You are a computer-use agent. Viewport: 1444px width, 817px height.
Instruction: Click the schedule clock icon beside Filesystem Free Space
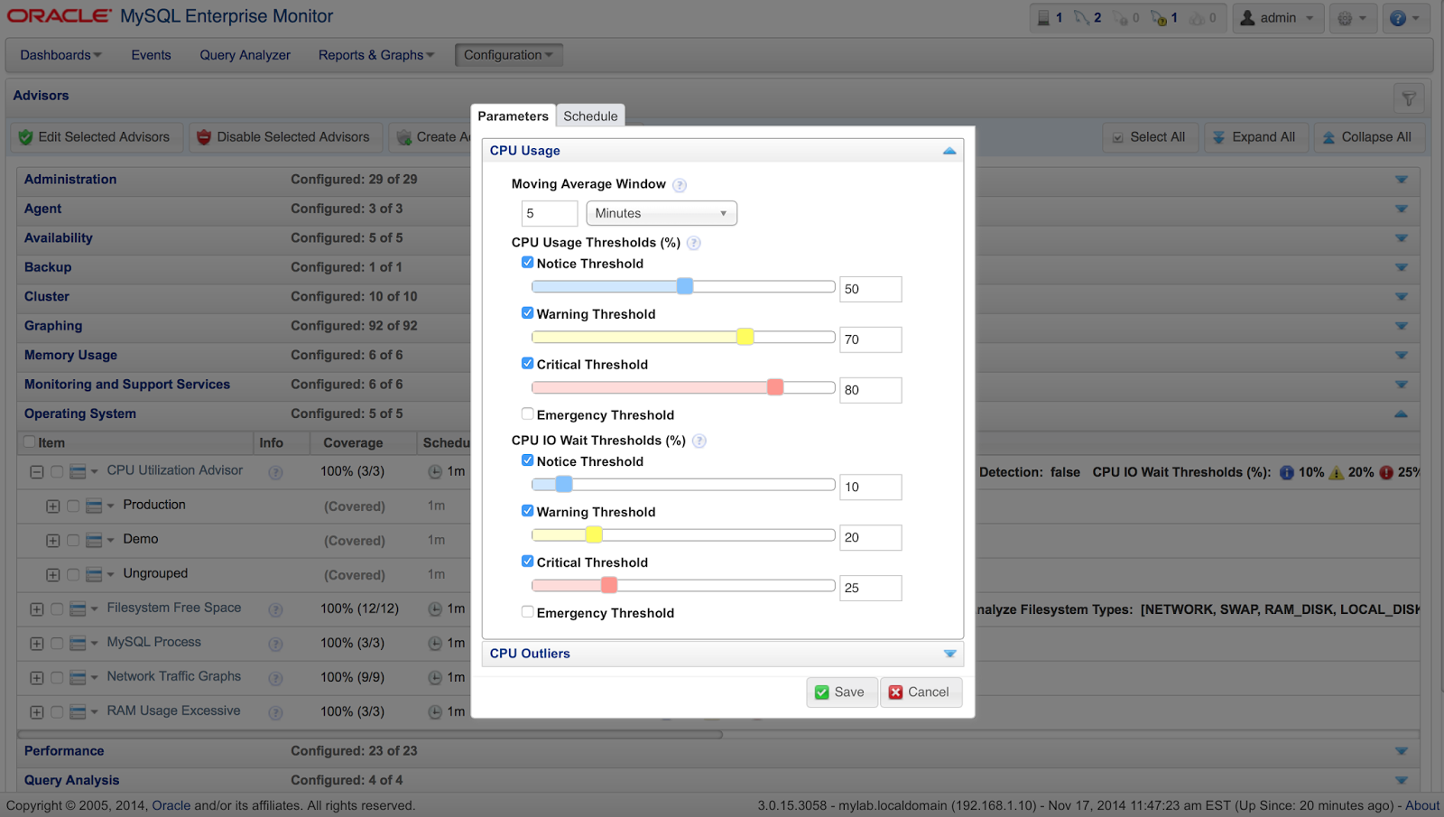point(433,609)
